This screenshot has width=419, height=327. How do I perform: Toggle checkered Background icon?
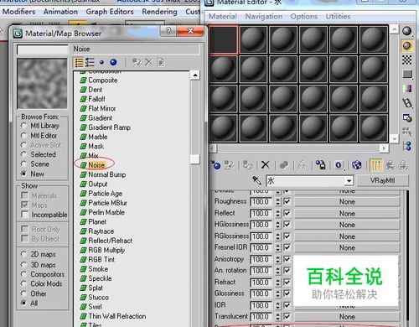pos(406,60)
